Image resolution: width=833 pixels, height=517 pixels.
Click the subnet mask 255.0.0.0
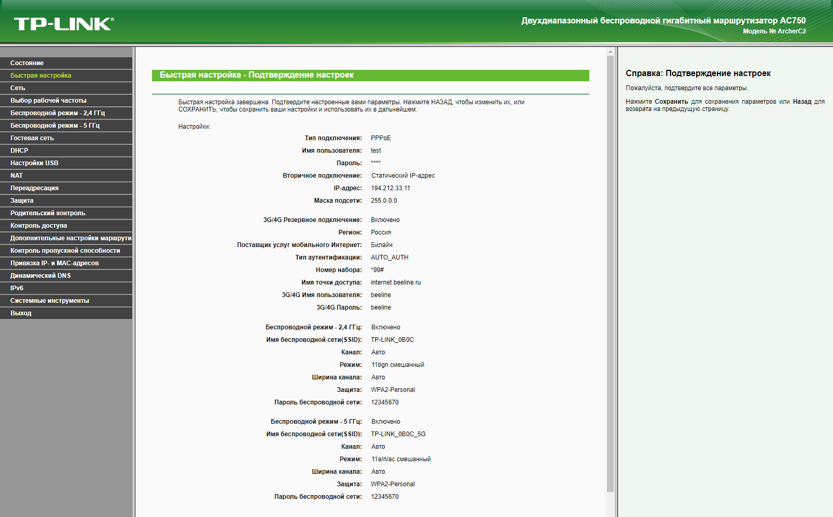click(x=384, y=201)
